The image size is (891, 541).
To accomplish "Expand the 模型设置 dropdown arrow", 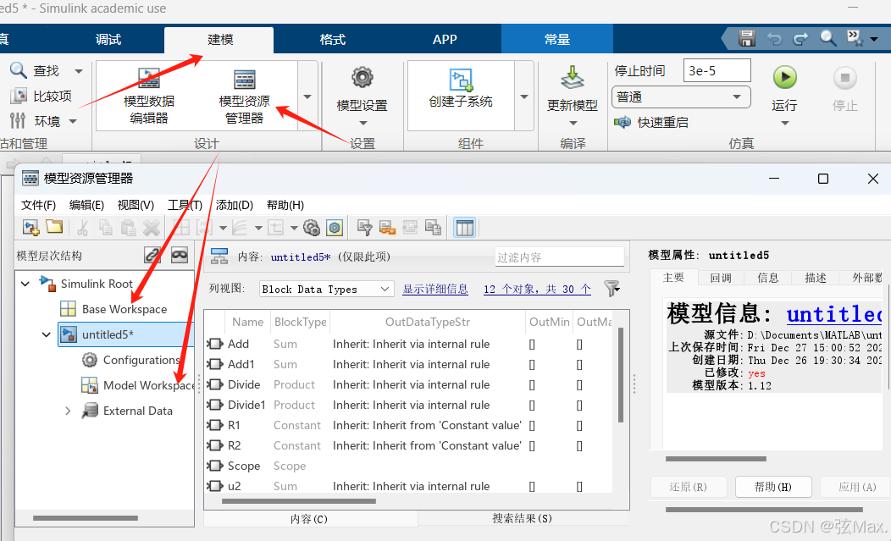I will click(362, 124).
